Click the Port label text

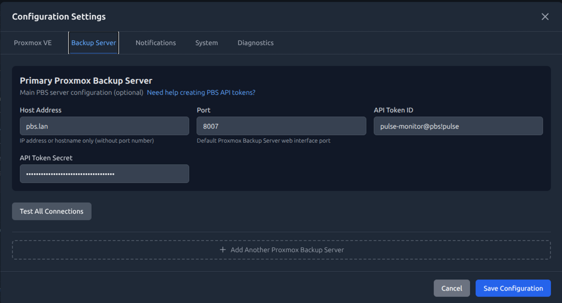(x=204, y=110)
